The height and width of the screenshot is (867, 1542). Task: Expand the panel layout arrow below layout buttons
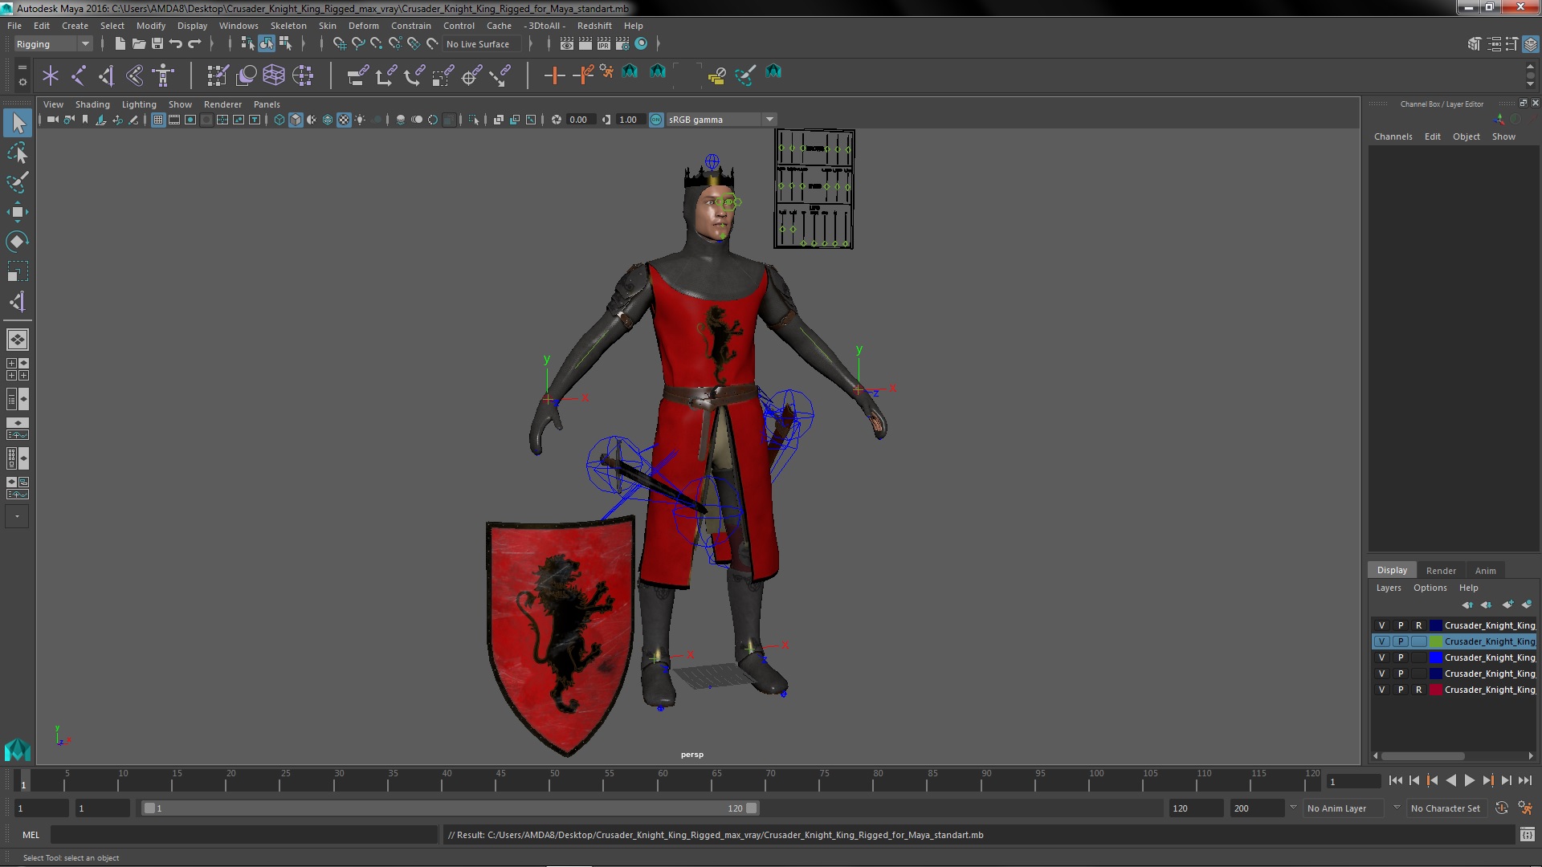[x=17, y=516]
